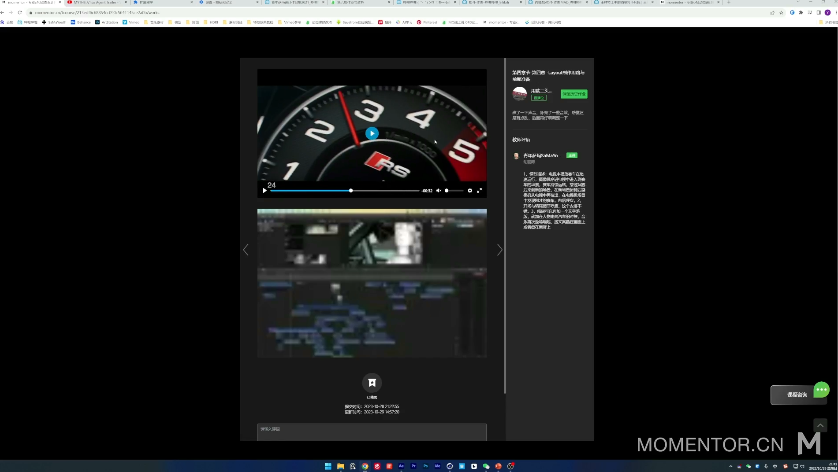
Task: Open the student avatar profile picture
Action: click(x=520, y=94)
